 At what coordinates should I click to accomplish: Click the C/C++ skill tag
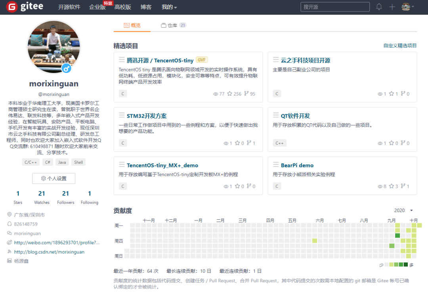pos(31,162)
